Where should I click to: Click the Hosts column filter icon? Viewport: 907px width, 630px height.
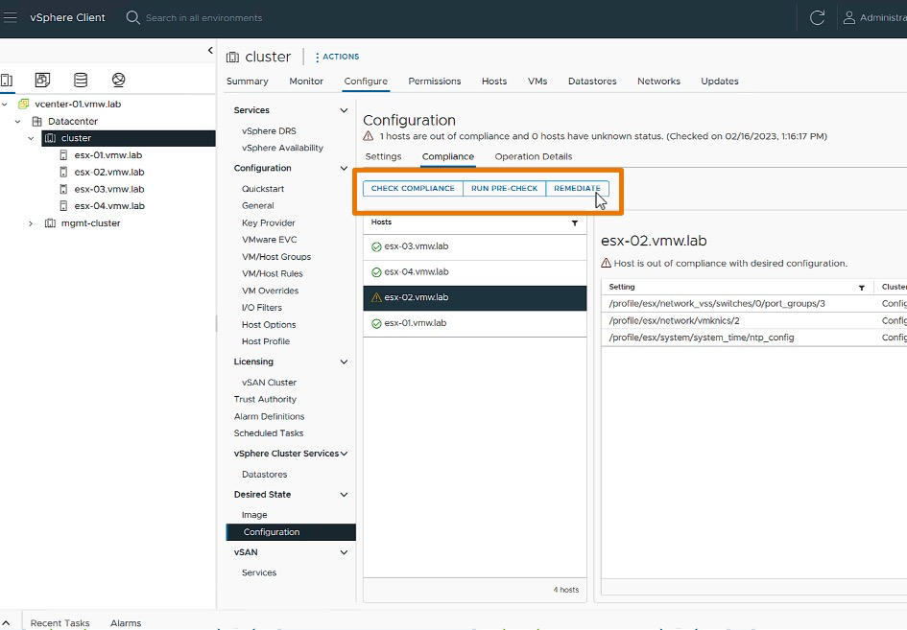pos(575,222)
